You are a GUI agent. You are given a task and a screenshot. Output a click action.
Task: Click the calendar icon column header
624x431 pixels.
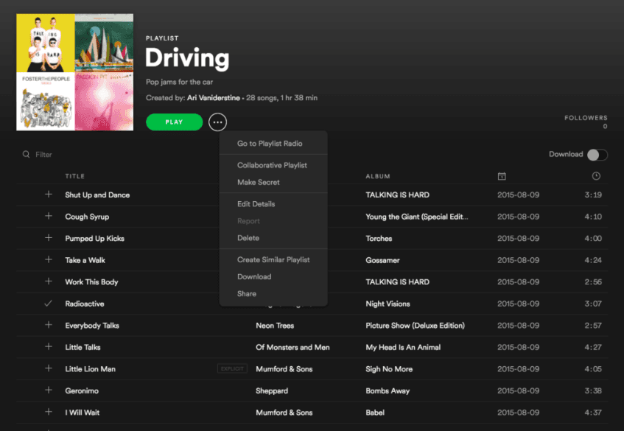(502, 176)
